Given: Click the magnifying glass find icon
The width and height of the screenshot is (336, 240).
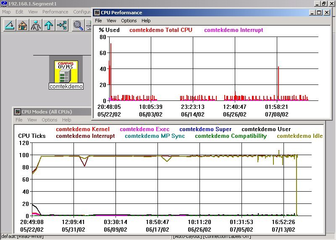Looking at the screenshot, I should [78, 25].
